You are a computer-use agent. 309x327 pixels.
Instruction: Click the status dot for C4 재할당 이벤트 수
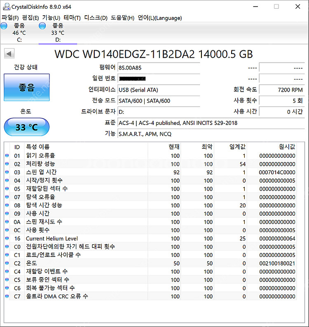(x=7, y=271)
